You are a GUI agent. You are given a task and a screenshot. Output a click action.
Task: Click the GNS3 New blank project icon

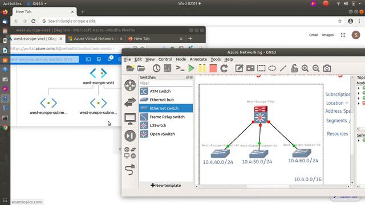130,68
